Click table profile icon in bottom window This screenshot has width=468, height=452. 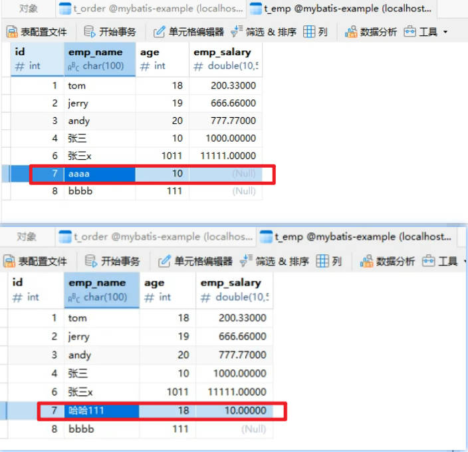(x=9, y=261)
